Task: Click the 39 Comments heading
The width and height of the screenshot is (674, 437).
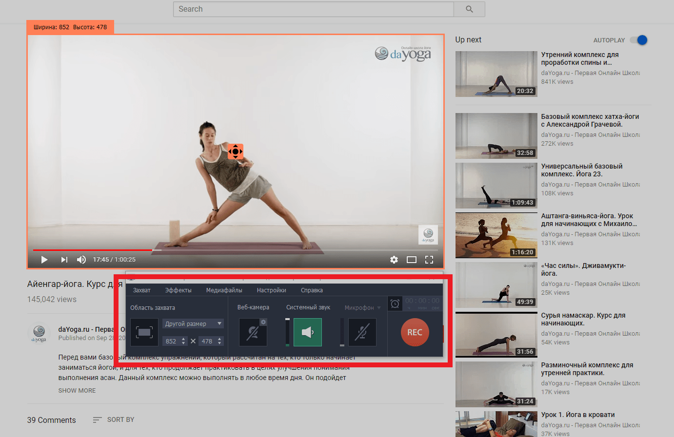Action: (x=52, y=420)
